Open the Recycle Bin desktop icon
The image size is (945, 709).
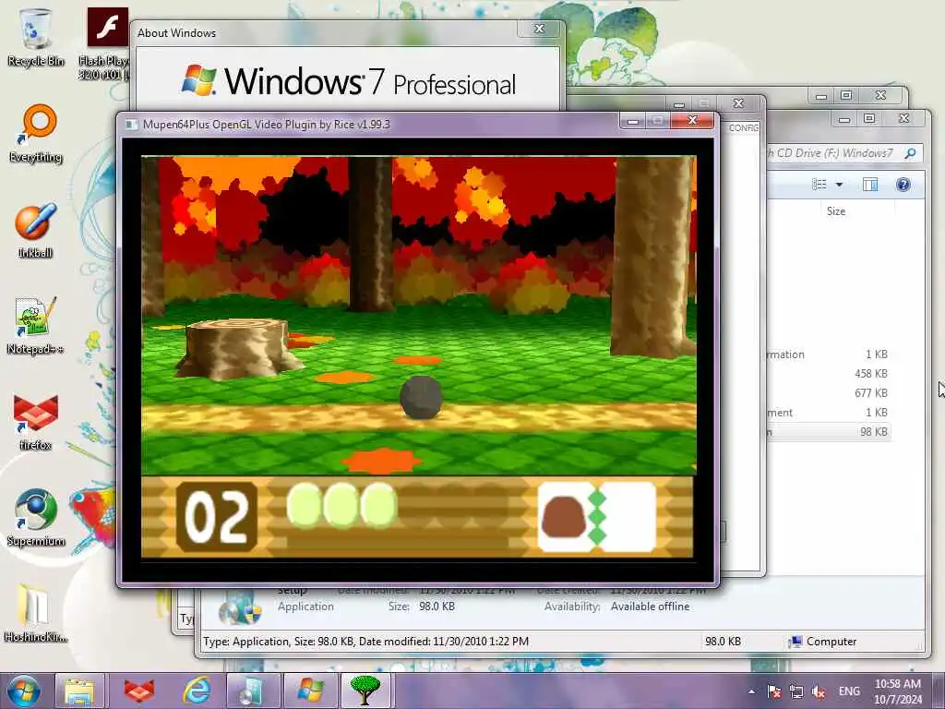pyautogui.click(x=35, y=36)
